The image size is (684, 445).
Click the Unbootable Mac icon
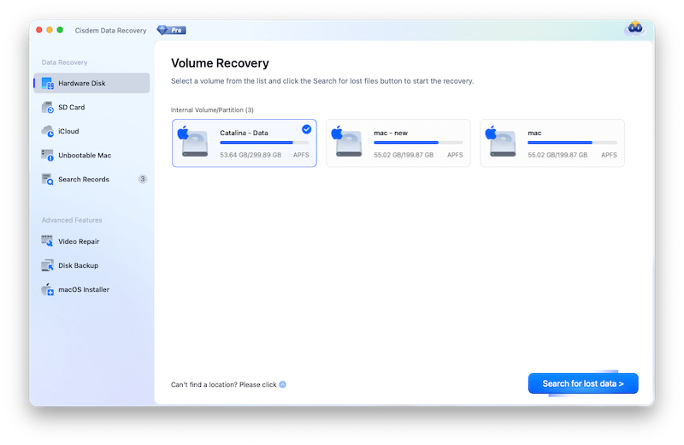(x=49, y=156)
